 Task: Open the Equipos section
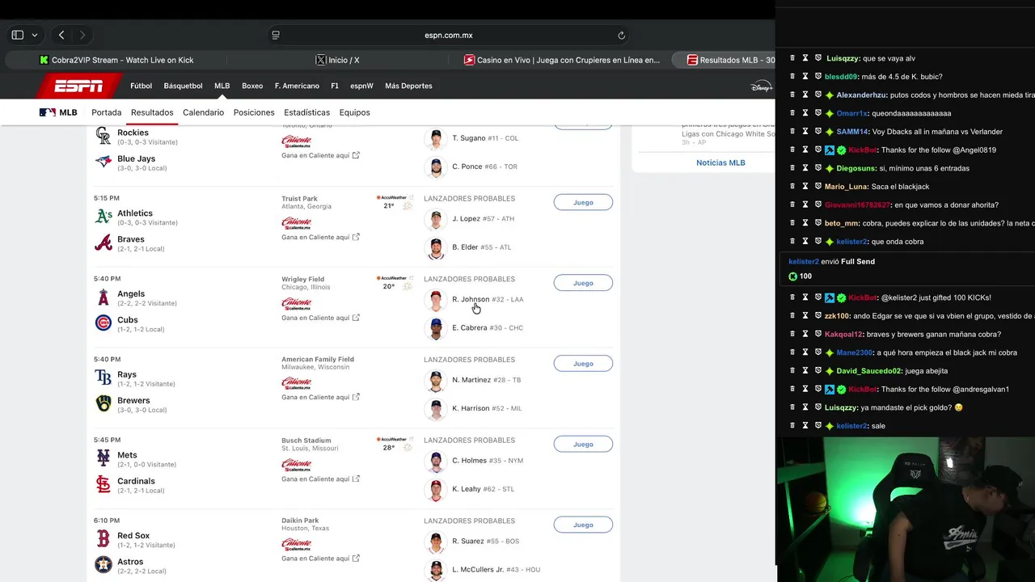354,112
